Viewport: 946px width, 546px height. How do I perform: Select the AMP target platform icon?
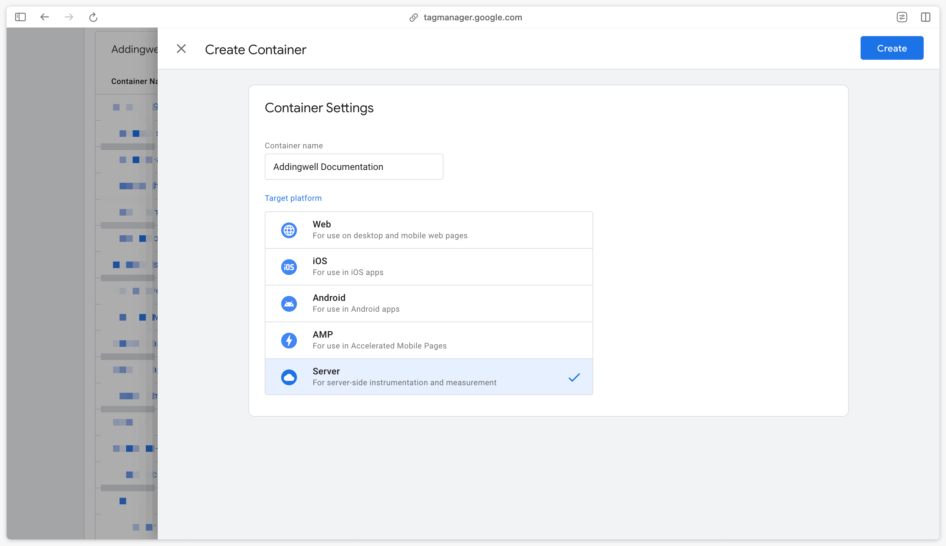[289, 340]
